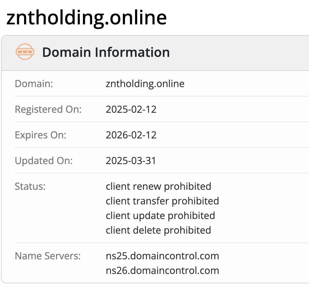Click the Domain Information panel title
Image resolution: width=309 pixels, height=284 pixels.
click(x=106, y=52)
